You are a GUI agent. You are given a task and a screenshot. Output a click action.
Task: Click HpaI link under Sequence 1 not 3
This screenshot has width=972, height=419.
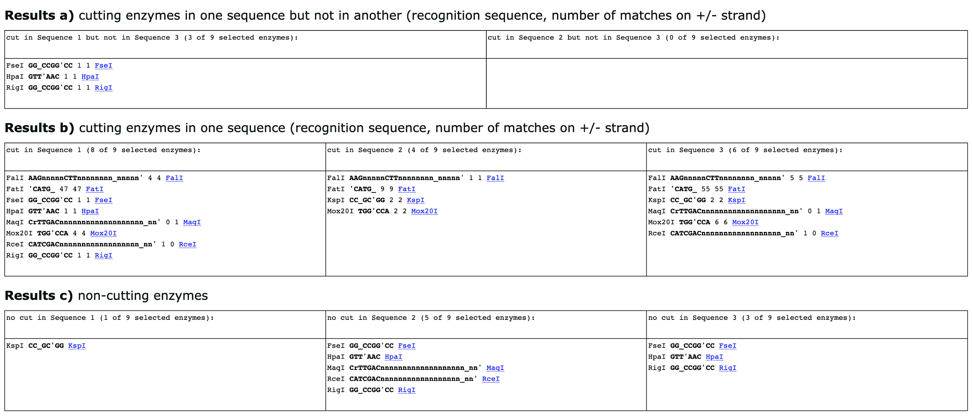tap(90, 76)
